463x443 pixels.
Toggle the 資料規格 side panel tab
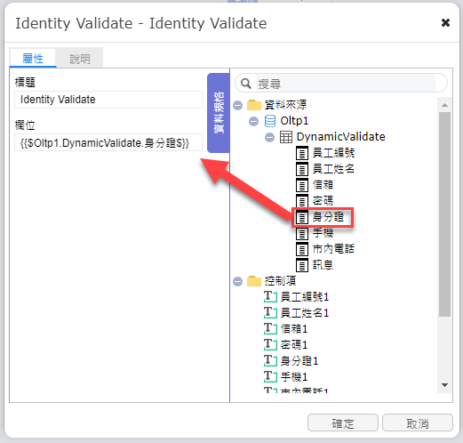pyautogui.click(x=219, y=113)
